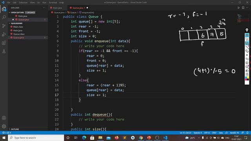Collapse the OPEN EDITORS section

tap(9, 13)
